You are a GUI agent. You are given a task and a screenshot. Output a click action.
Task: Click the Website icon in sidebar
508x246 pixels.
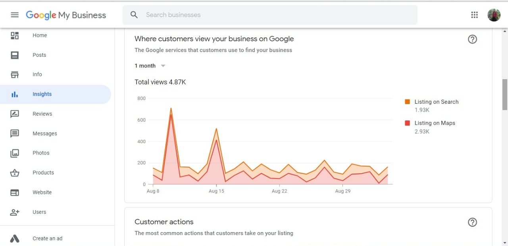click(15, 192)
